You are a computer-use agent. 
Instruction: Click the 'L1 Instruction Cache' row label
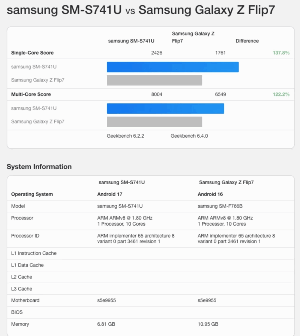tap(34, 253)
